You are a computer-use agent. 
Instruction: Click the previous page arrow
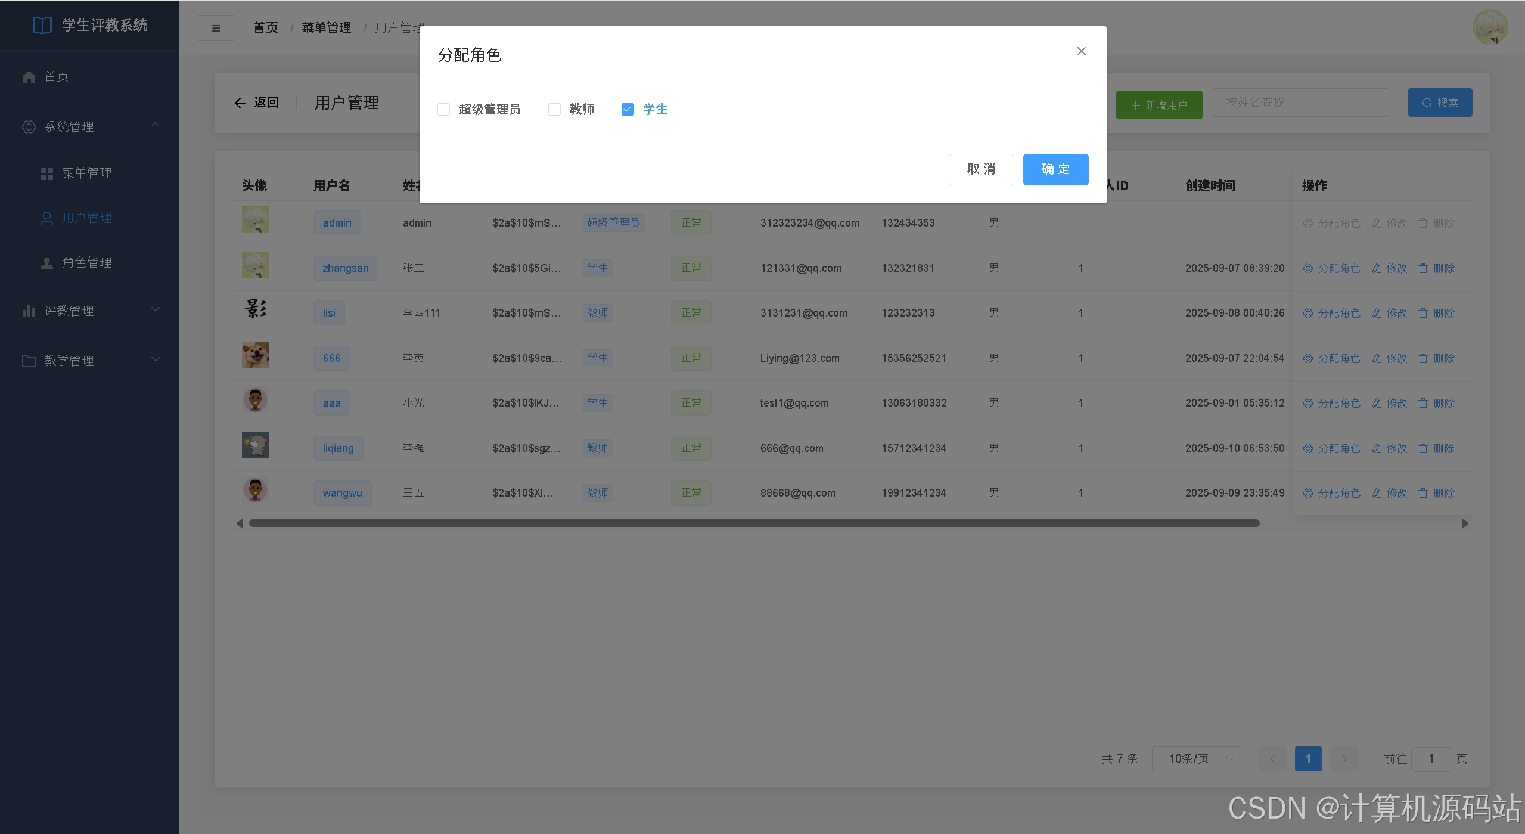(x=1272, y=759)
